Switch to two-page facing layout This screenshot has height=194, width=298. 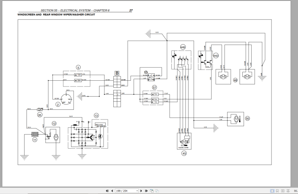point(282,191)
